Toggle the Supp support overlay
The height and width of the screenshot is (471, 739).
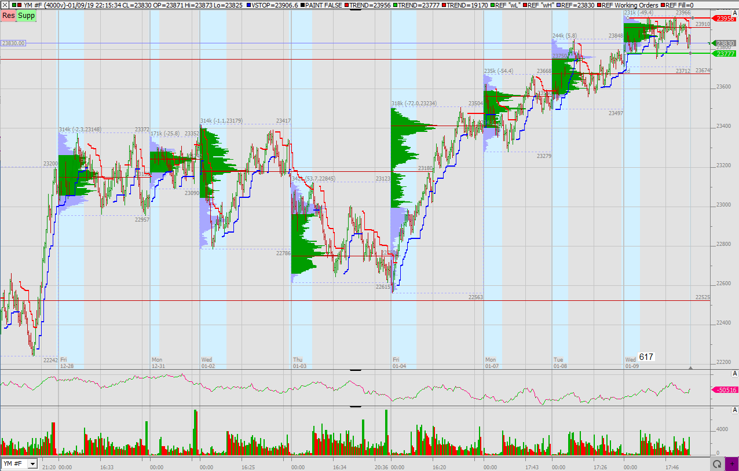click(x=25, y=16)
